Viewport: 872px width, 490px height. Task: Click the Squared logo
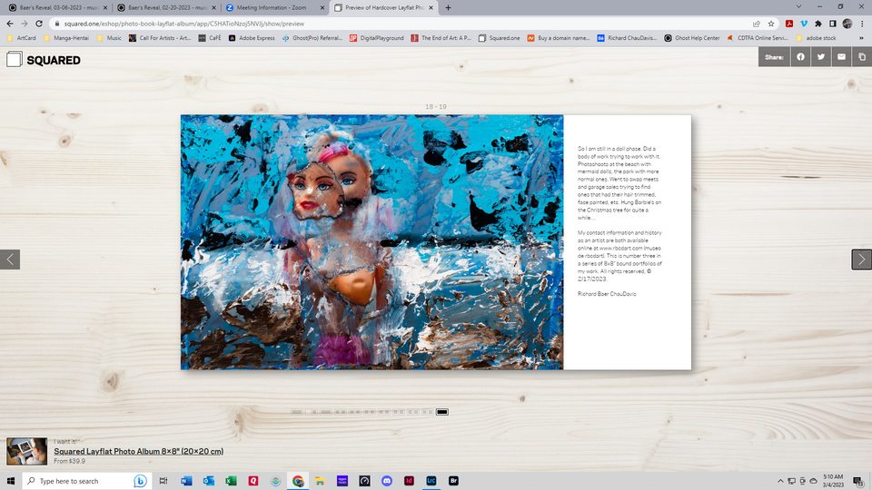point(44,60)
